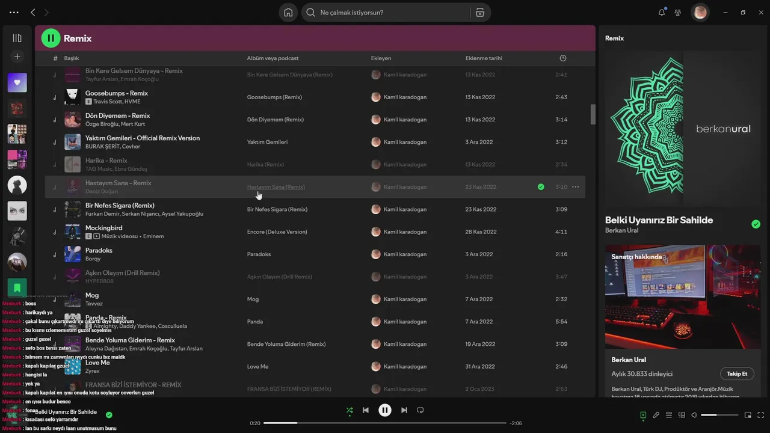
Task: Skip to the next track
Action: pyautogui.click(x=404, y=410)
